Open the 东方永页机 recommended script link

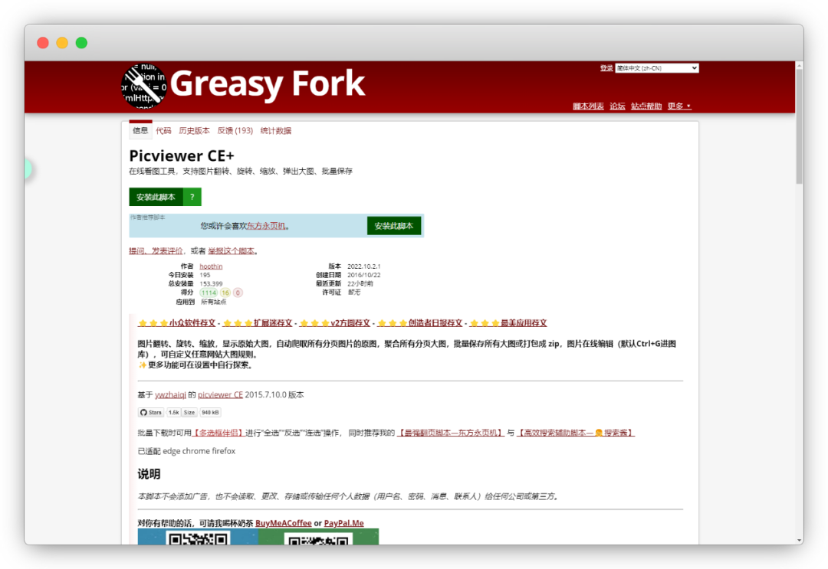pos(266,226)
